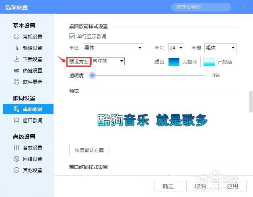Open the 音效设置 page text
This screenshot has height=197, width=253.
33,148
